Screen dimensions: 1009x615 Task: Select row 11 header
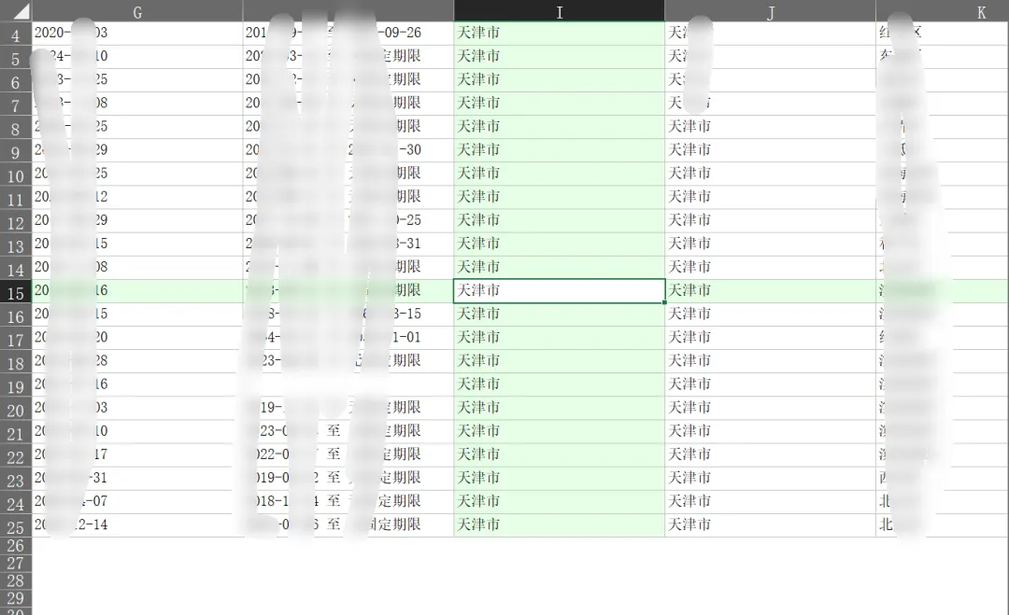point(16,197)
